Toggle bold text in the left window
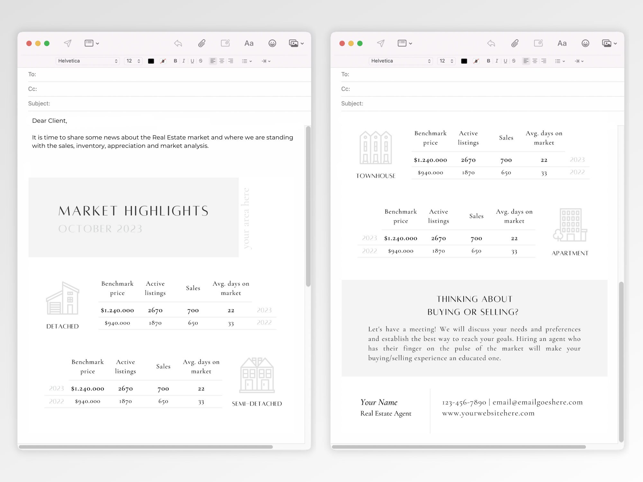This screenshot has height=482, width=643. click(x=175, y=61)
